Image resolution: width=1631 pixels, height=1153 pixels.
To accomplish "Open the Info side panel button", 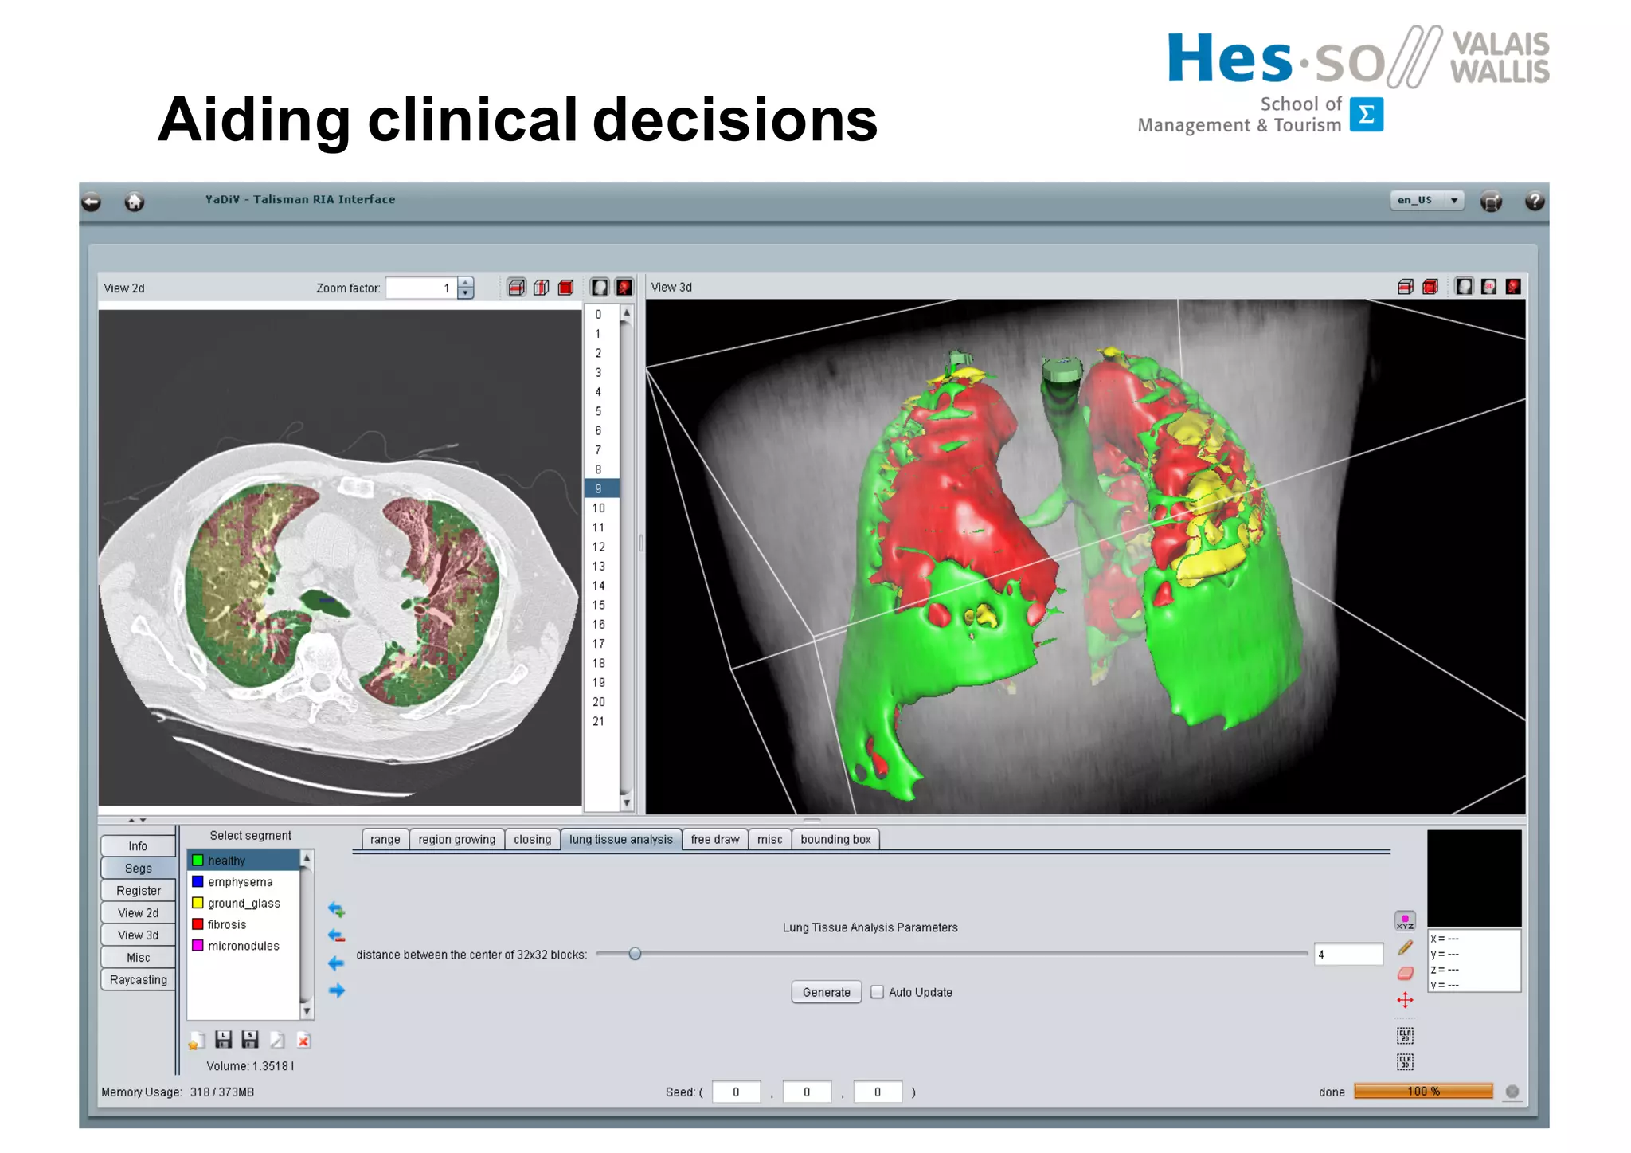I will click(x=138, y=846).
